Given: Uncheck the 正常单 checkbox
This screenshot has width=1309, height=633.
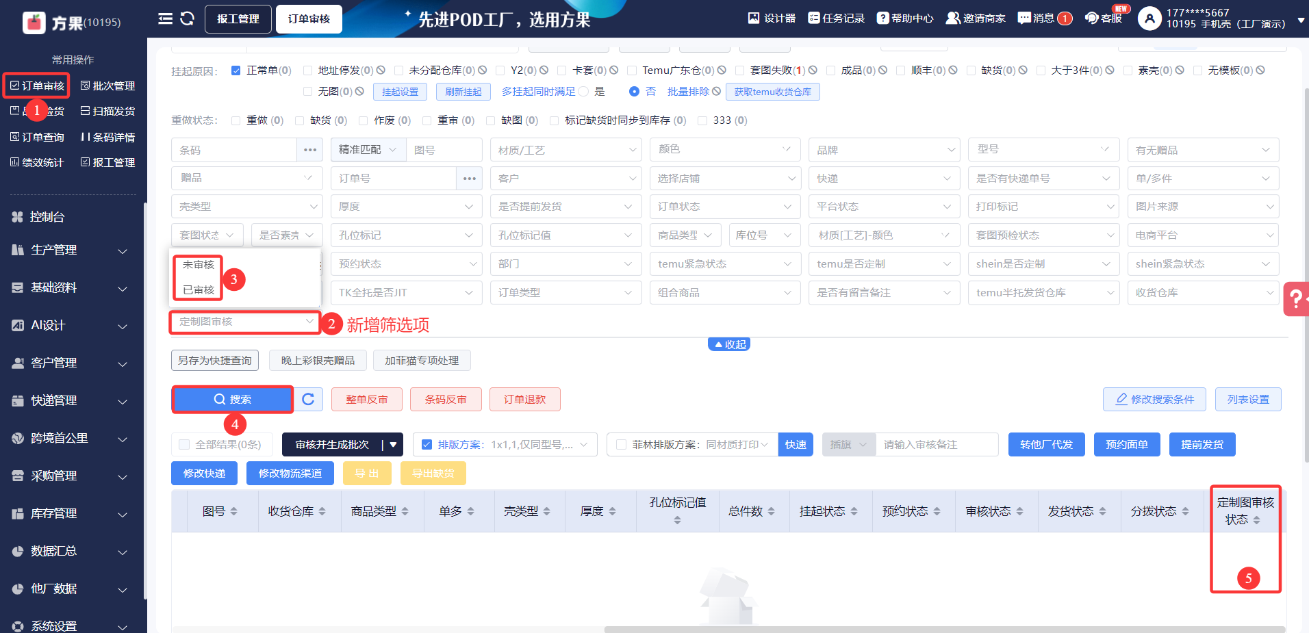Looking at the screenshot, I should click(x=236, y=70).
